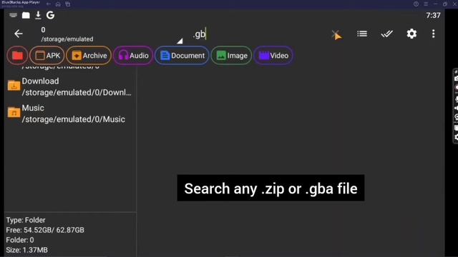Open the Download folder
458x257 pixels.
69,86
